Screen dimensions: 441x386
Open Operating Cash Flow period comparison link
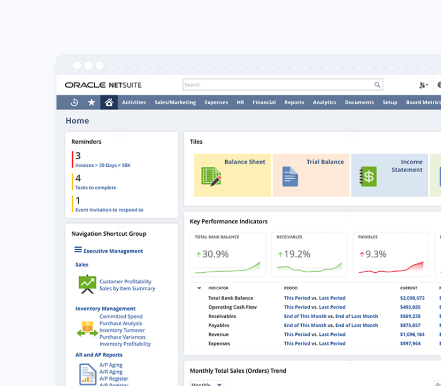tap(315, 307)
